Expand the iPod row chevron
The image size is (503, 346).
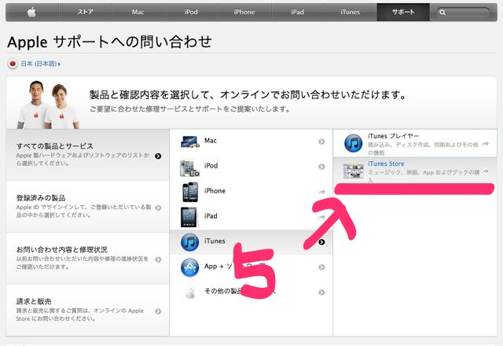[321, 167]
